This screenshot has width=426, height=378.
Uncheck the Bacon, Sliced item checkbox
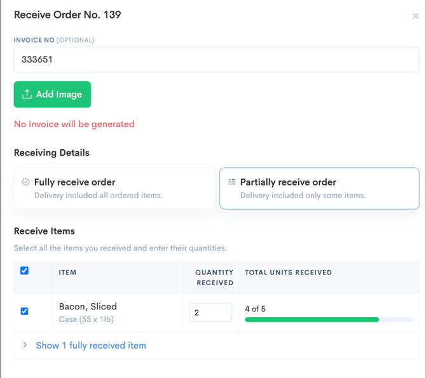[x=24, y=311]
